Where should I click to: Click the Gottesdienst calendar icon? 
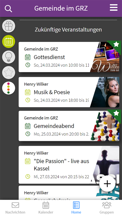[28, 57]
